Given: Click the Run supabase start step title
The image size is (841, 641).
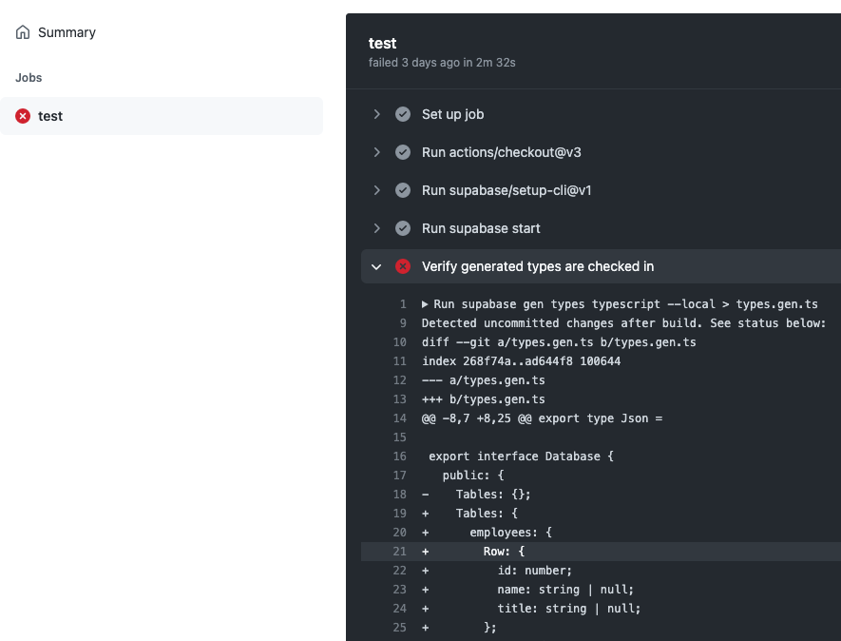Looking at the screenshot, I should point(481,228).
